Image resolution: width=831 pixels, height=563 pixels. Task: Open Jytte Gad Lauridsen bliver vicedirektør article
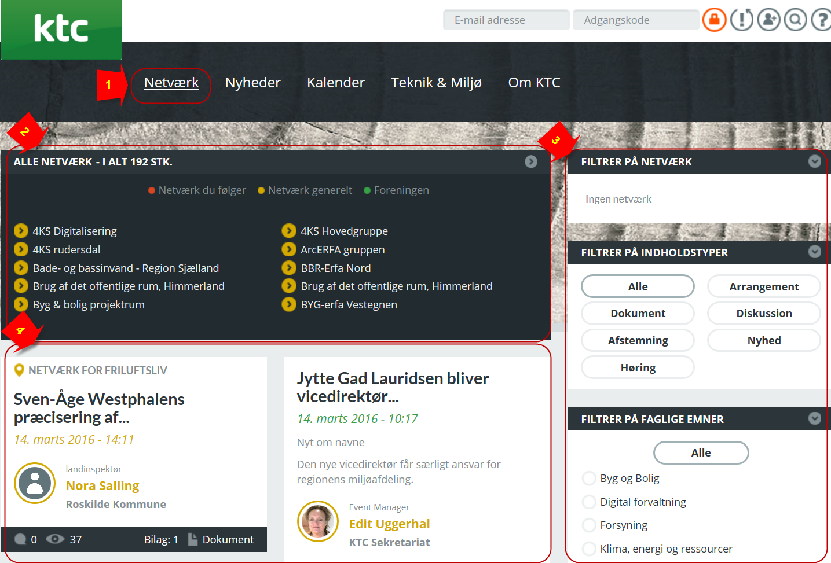(393, 387)
